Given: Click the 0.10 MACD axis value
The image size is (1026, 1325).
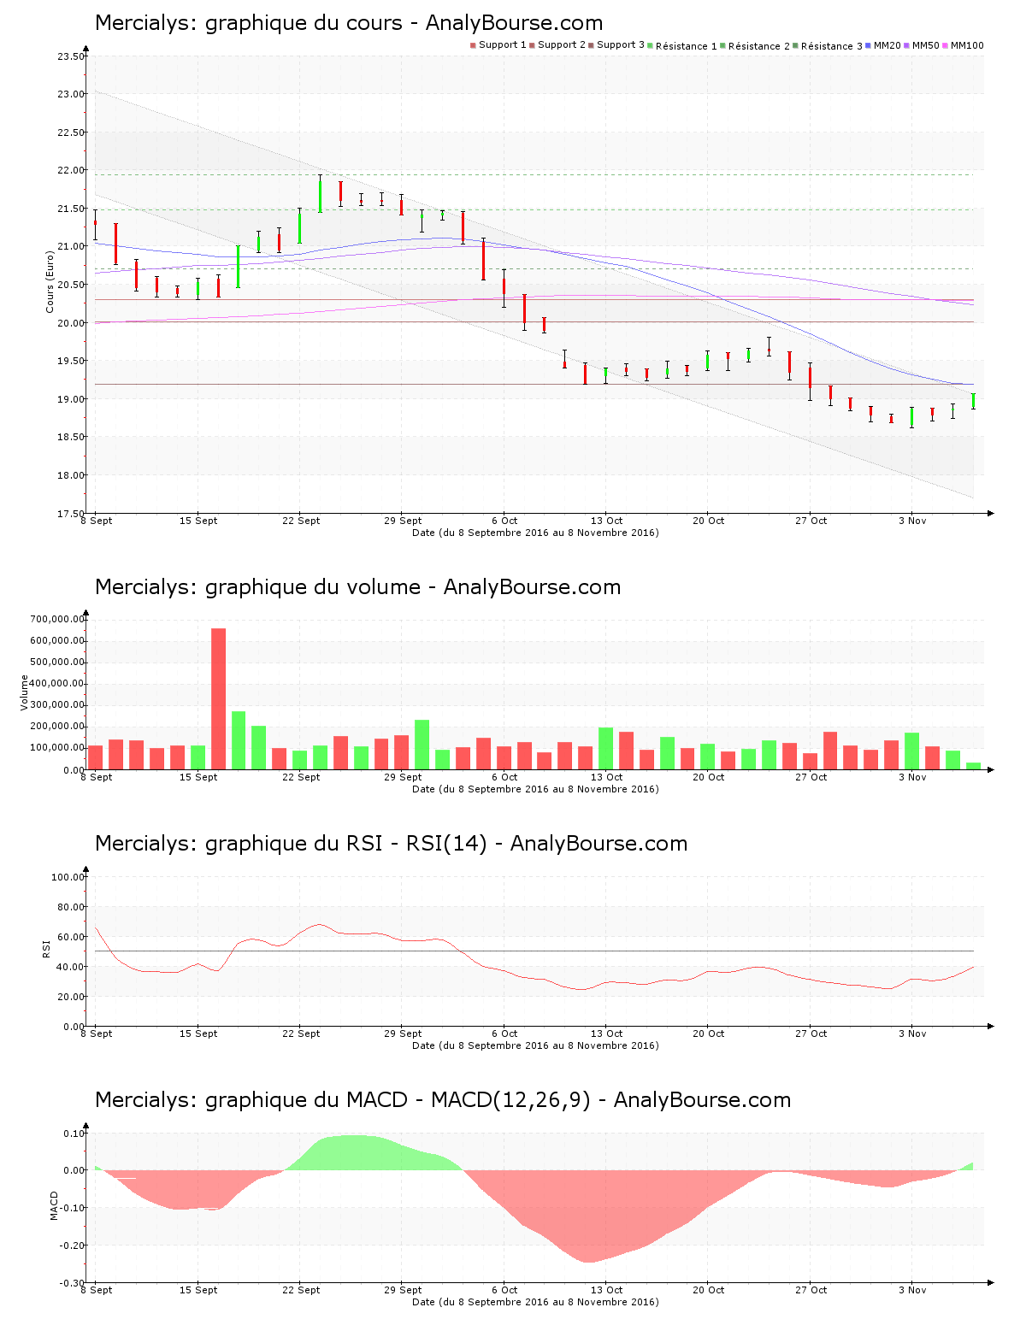Looking at the screenshot, I should [x=74, y=1134].
